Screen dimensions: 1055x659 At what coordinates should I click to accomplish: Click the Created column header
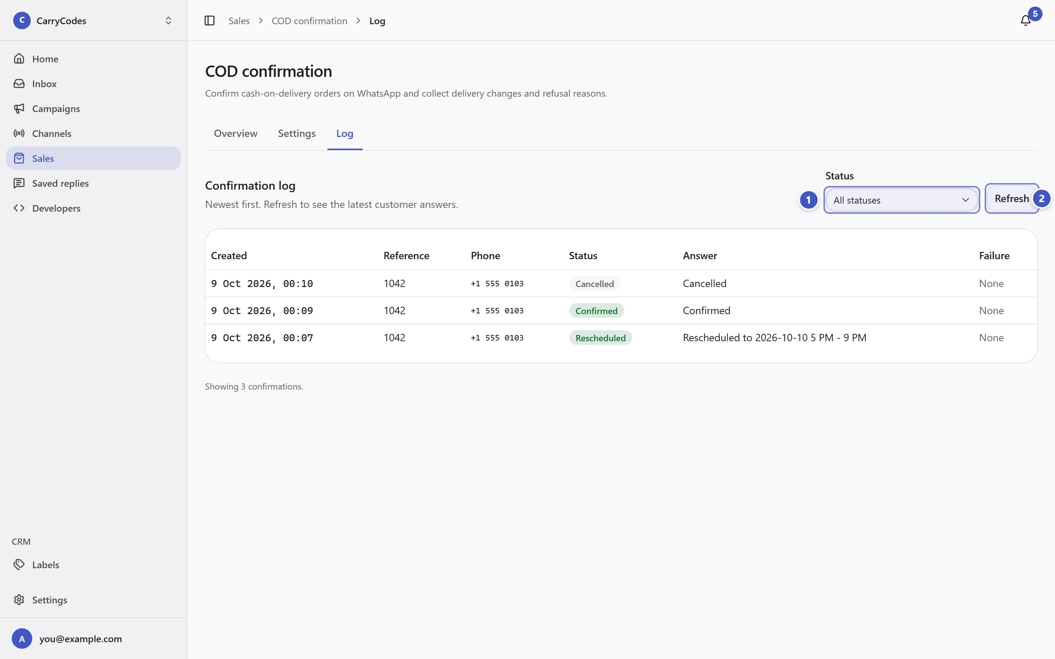tap(229, 256)
